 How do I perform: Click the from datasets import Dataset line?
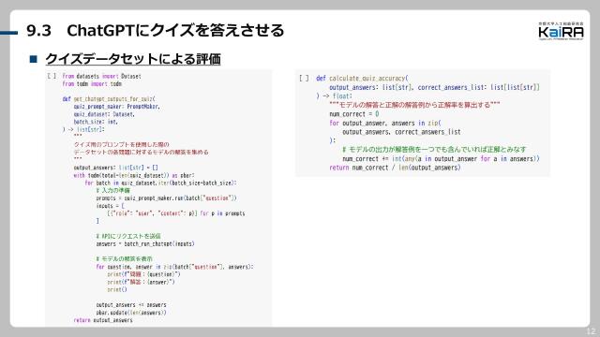[102, 76]
